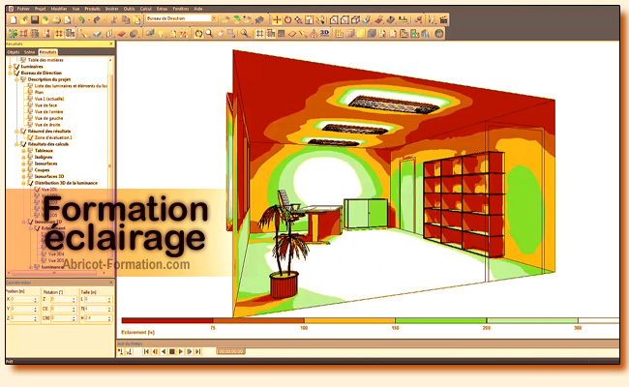
Task: Click the circular orbit view icon
Action: pos(199,34)
